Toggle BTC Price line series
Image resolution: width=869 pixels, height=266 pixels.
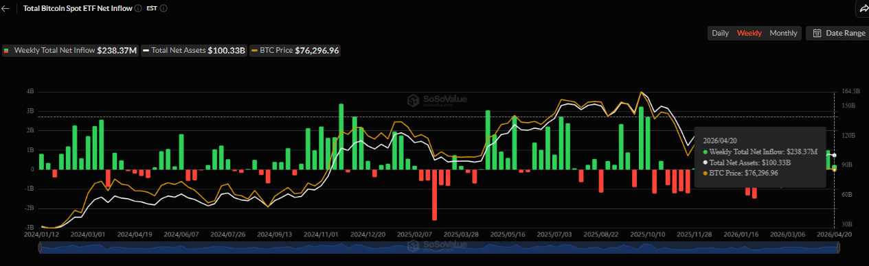point(295,50)
